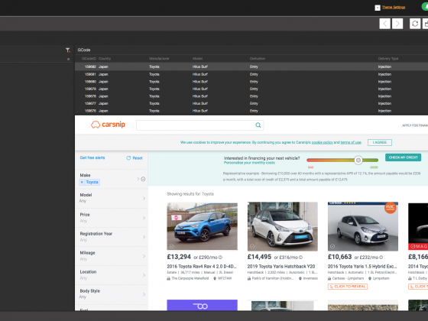This screenshot has width=428, height=321.
Task: Open the Theme Settings link
Action: point(394,7)
